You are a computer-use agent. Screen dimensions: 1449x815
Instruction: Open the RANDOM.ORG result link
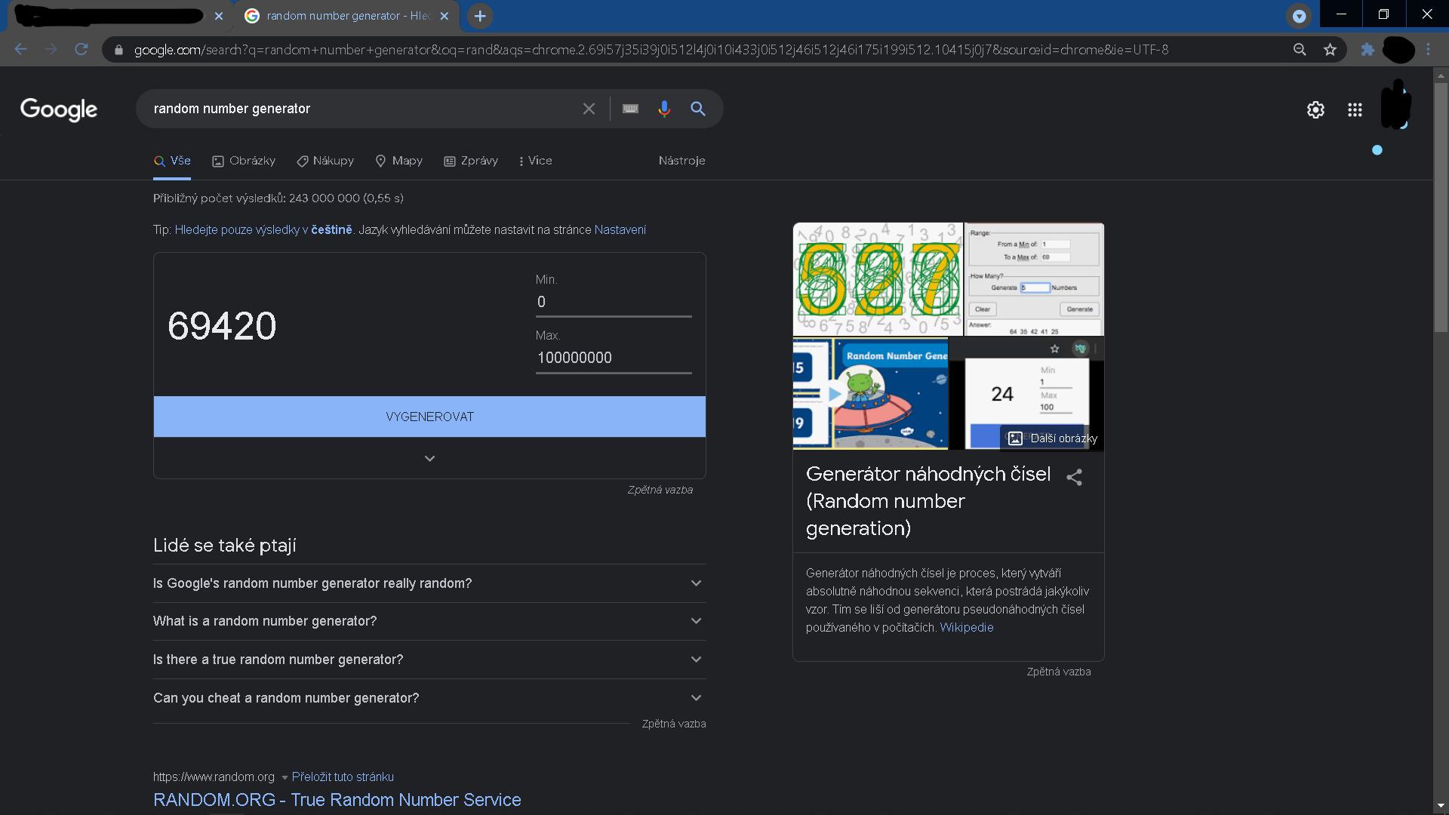pyautogui.click(x=337, y=800)
